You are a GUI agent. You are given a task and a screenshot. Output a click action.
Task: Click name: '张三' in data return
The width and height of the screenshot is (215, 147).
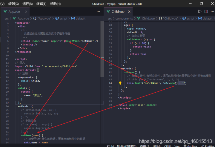point(33,95)
